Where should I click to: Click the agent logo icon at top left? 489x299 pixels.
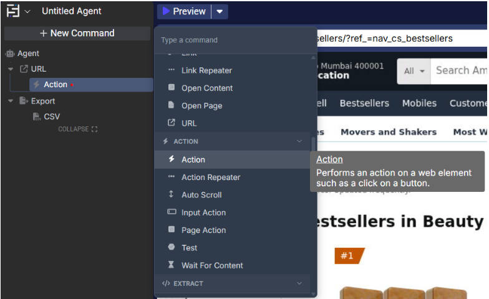(12, 11)
